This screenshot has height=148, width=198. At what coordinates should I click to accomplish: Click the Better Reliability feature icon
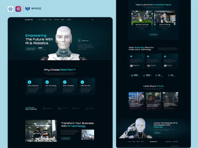(x=65, y=82)
